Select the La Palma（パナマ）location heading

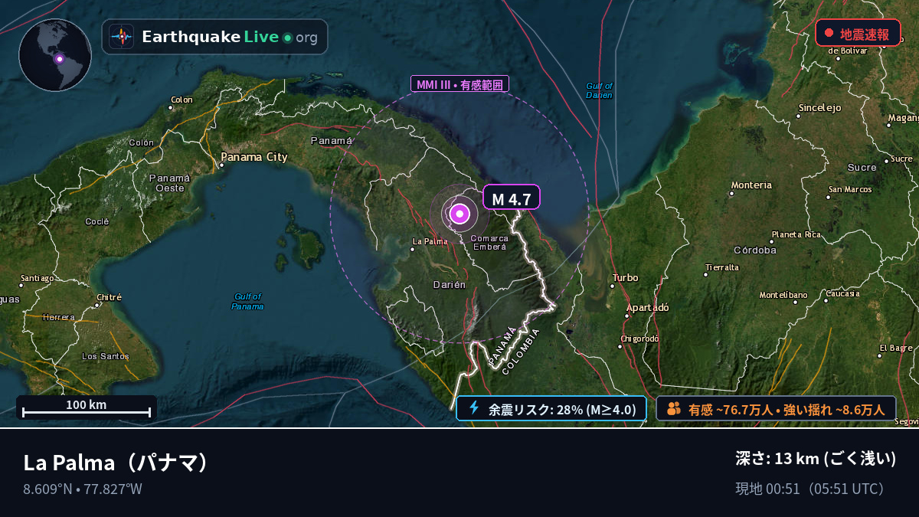tap(116, 463)
